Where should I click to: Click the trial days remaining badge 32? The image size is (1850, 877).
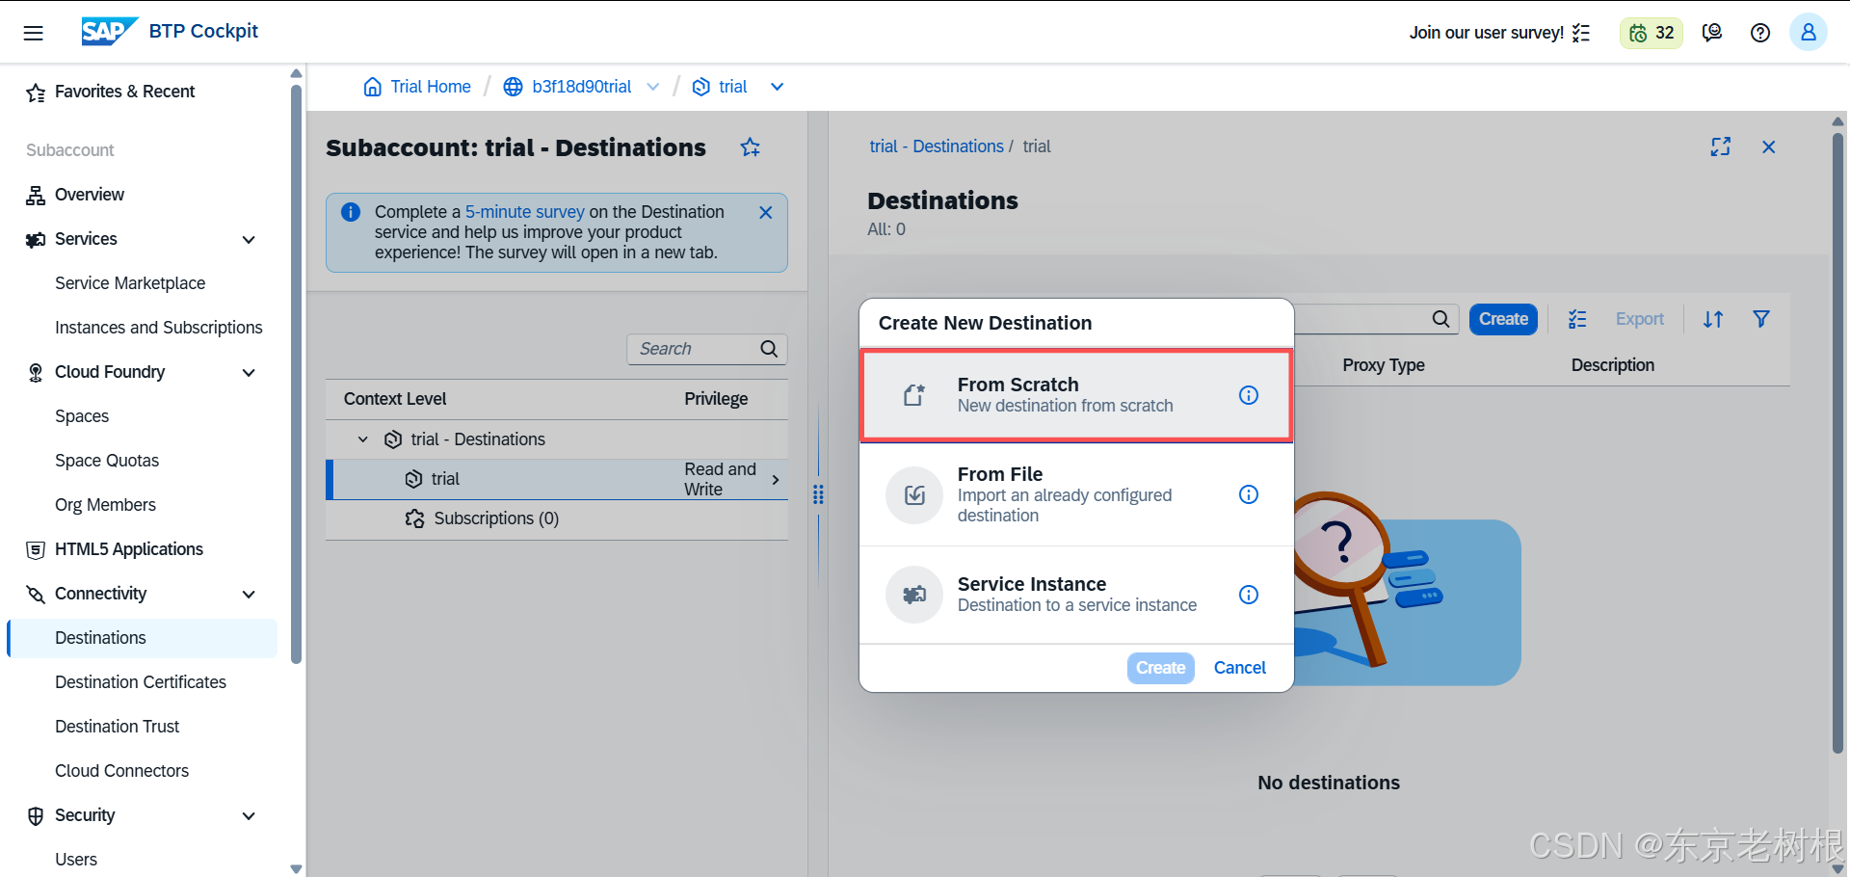1652,33
